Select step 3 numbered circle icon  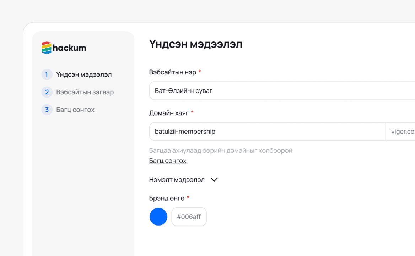[x=47, y=110]
